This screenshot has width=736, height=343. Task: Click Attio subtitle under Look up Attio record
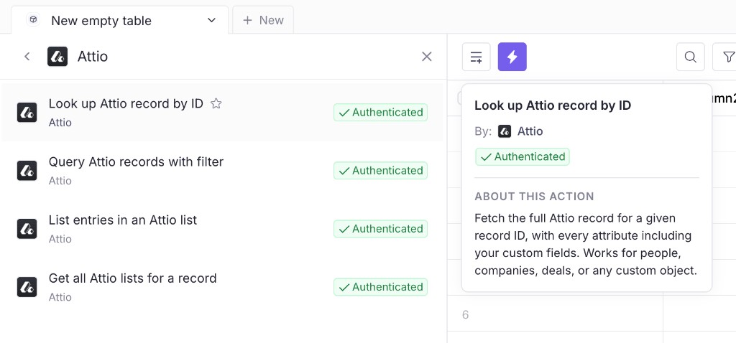pos(60,123)
